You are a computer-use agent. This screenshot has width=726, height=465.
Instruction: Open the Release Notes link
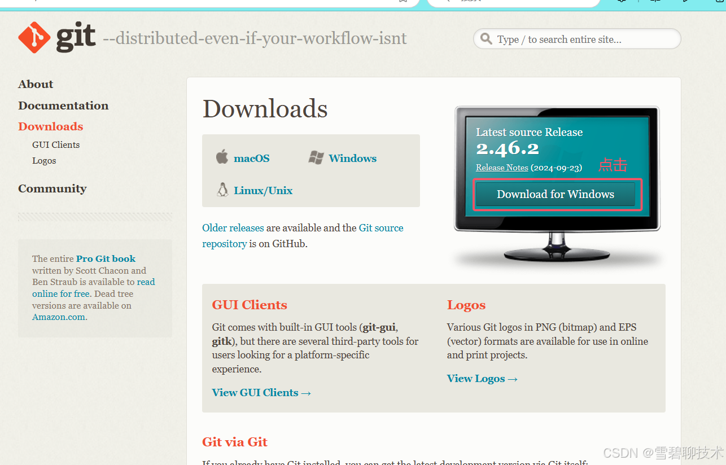tap(502, 168)
